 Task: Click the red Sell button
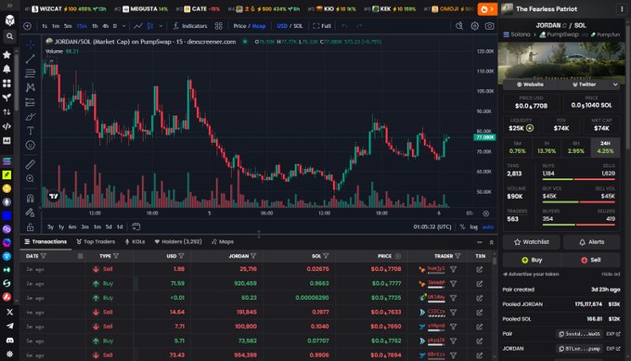click(x=591, y=260)
